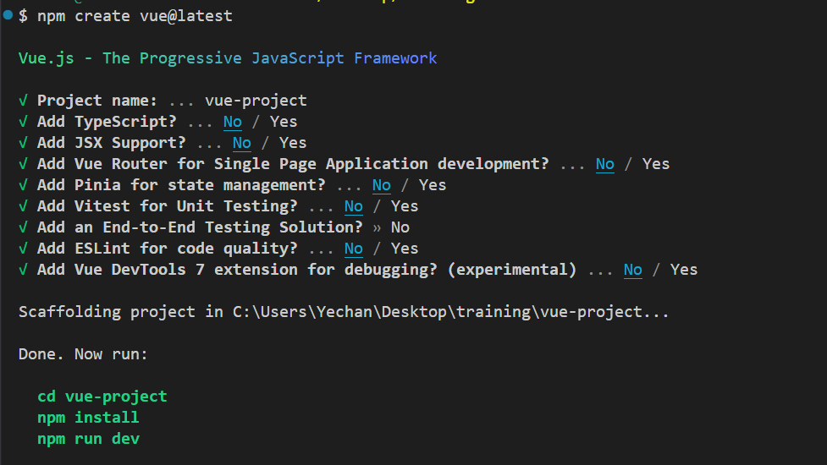The image size is (827, 465).
Task: Click 'No' on the Vue DevTools 7 line
Action: pyautogui.click(x=633, y=270)
